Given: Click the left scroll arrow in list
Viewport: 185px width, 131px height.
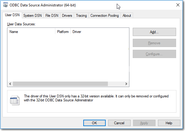Looking at the screenshot, I should 10,84.
